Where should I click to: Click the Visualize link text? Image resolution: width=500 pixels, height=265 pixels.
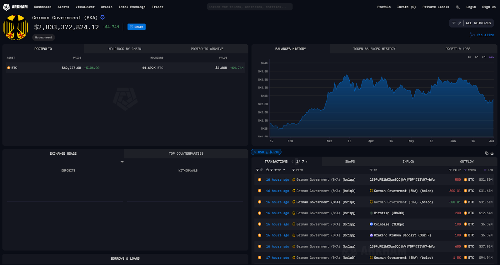tap(485, 35)
